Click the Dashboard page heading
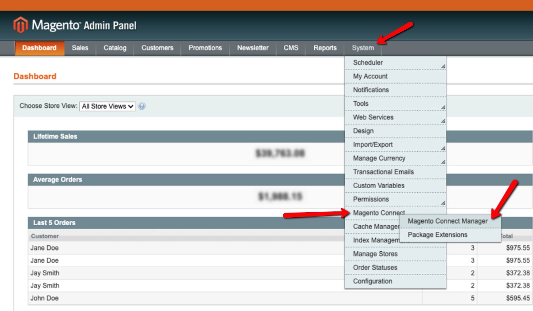The image size is (533, 311). click(35, 76)
